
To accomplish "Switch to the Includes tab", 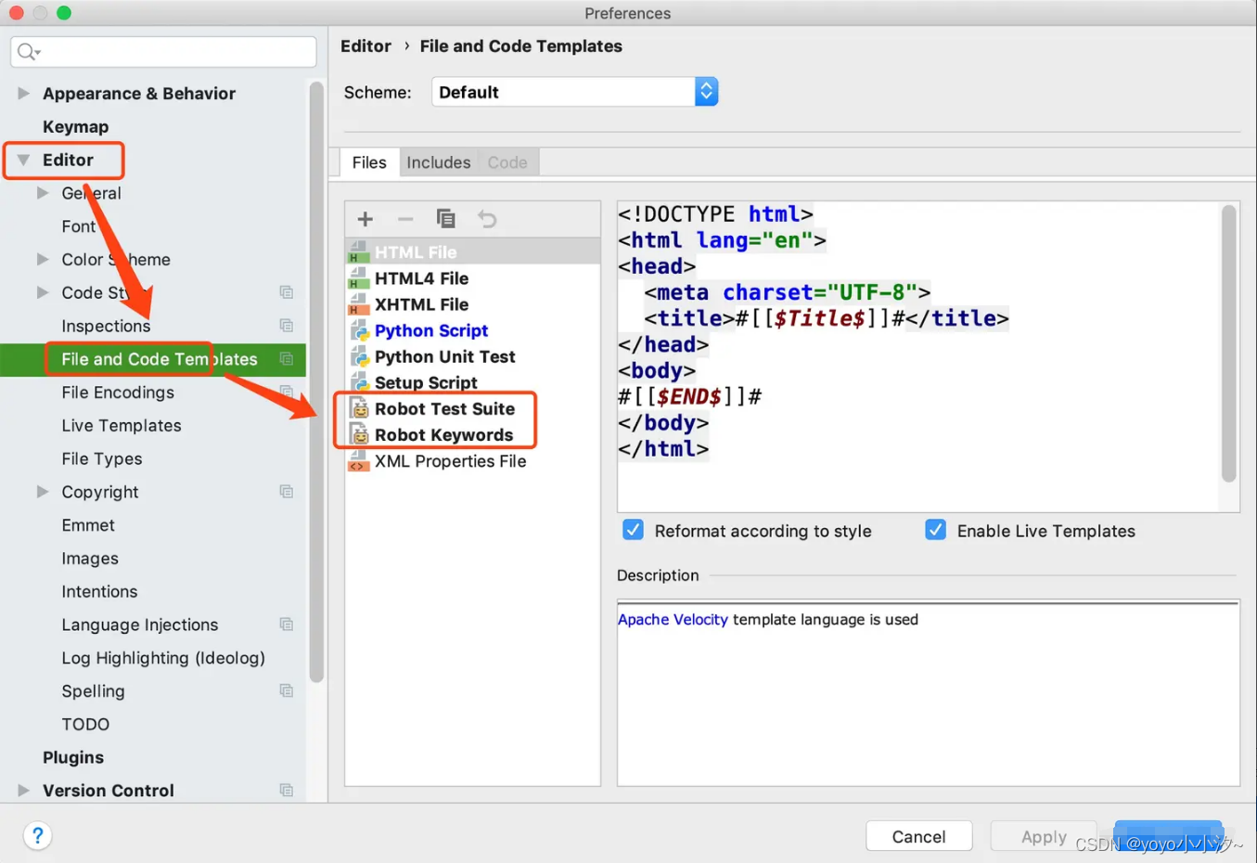I will point(438,161).
